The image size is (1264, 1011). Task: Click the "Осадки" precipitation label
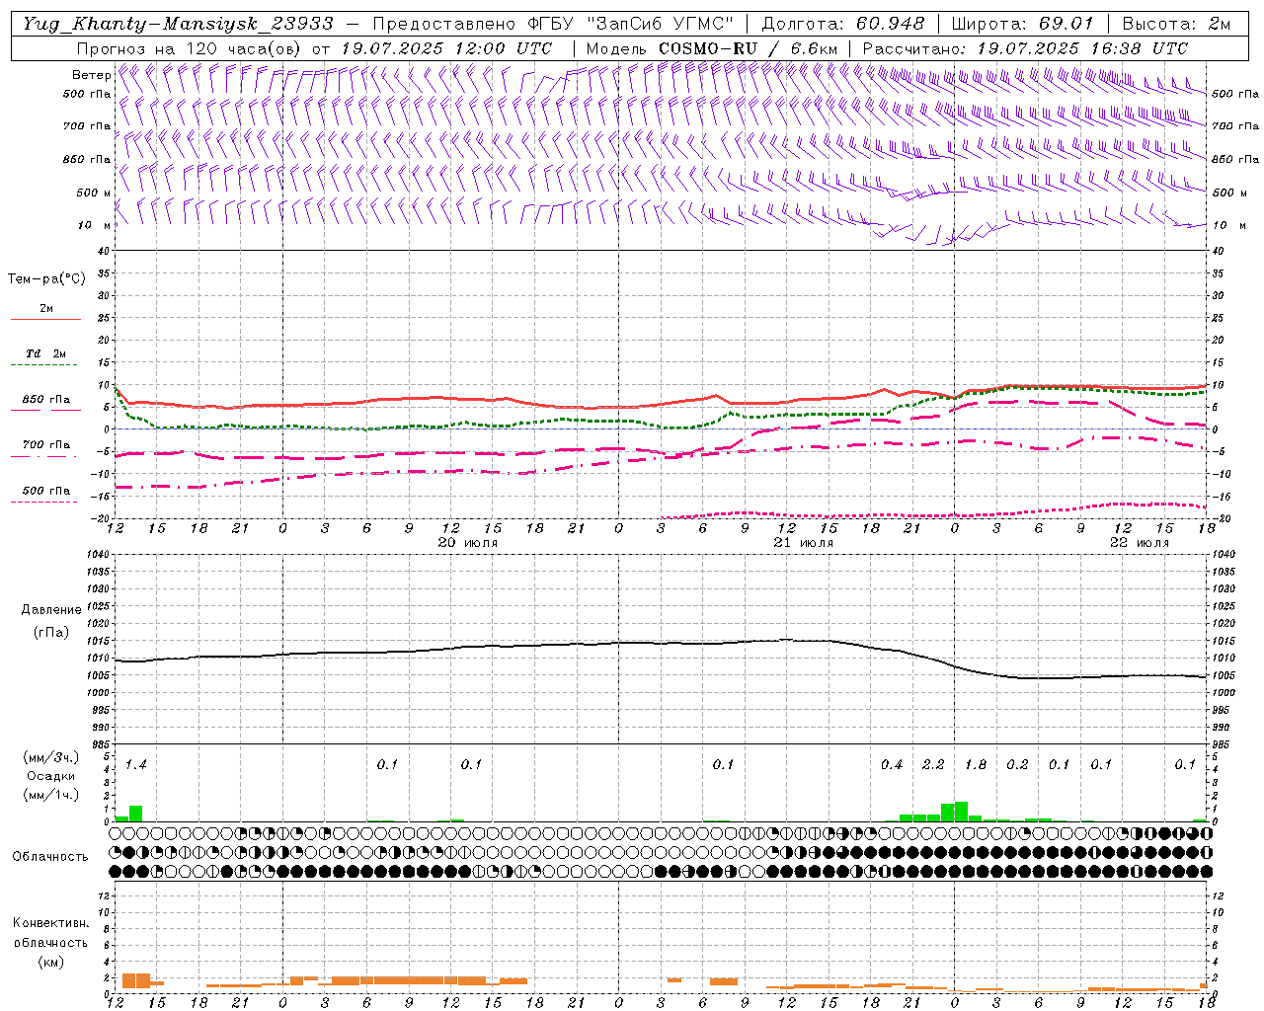(x=50, y=776)
